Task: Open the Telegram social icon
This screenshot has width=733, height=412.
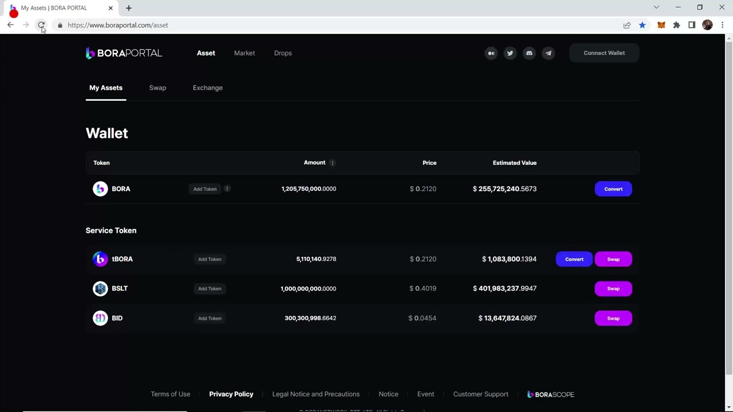Action: (549, 53)
